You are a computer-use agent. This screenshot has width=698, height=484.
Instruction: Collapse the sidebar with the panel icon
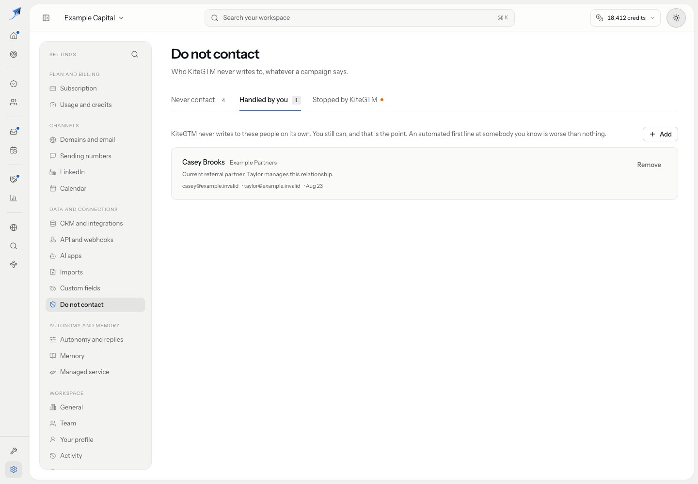click(x=46, y=18)
